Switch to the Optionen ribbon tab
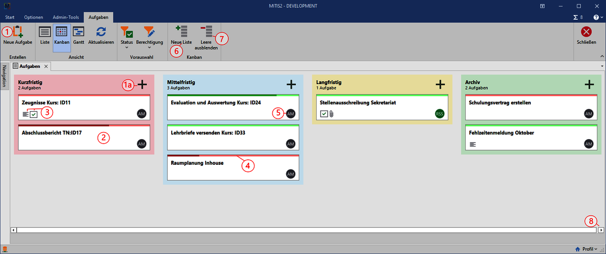The image size is (606, 254). pyautogui.click(x=34, y=18)
